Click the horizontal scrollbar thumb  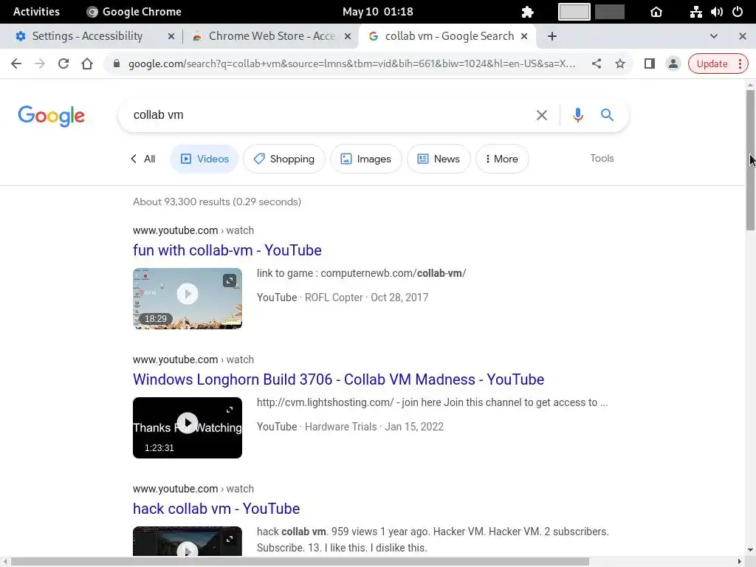coord(300,562)
